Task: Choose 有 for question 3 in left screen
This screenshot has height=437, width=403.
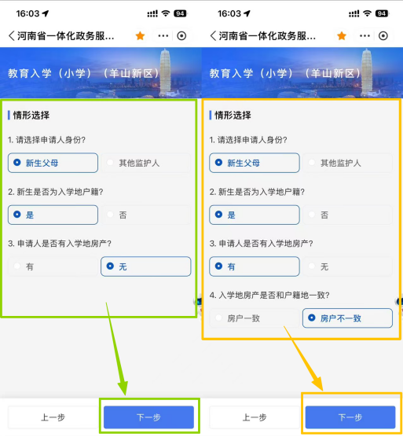Action: coord(53,266)
